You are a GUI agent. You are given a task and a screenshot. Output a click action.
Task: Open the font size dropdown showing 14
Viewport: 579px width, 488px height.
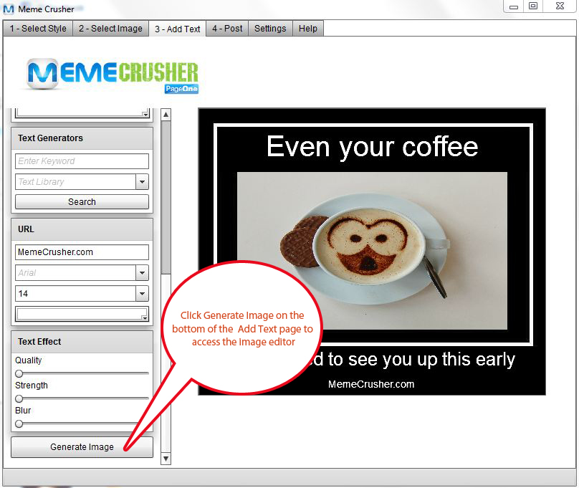pos(142,293)
